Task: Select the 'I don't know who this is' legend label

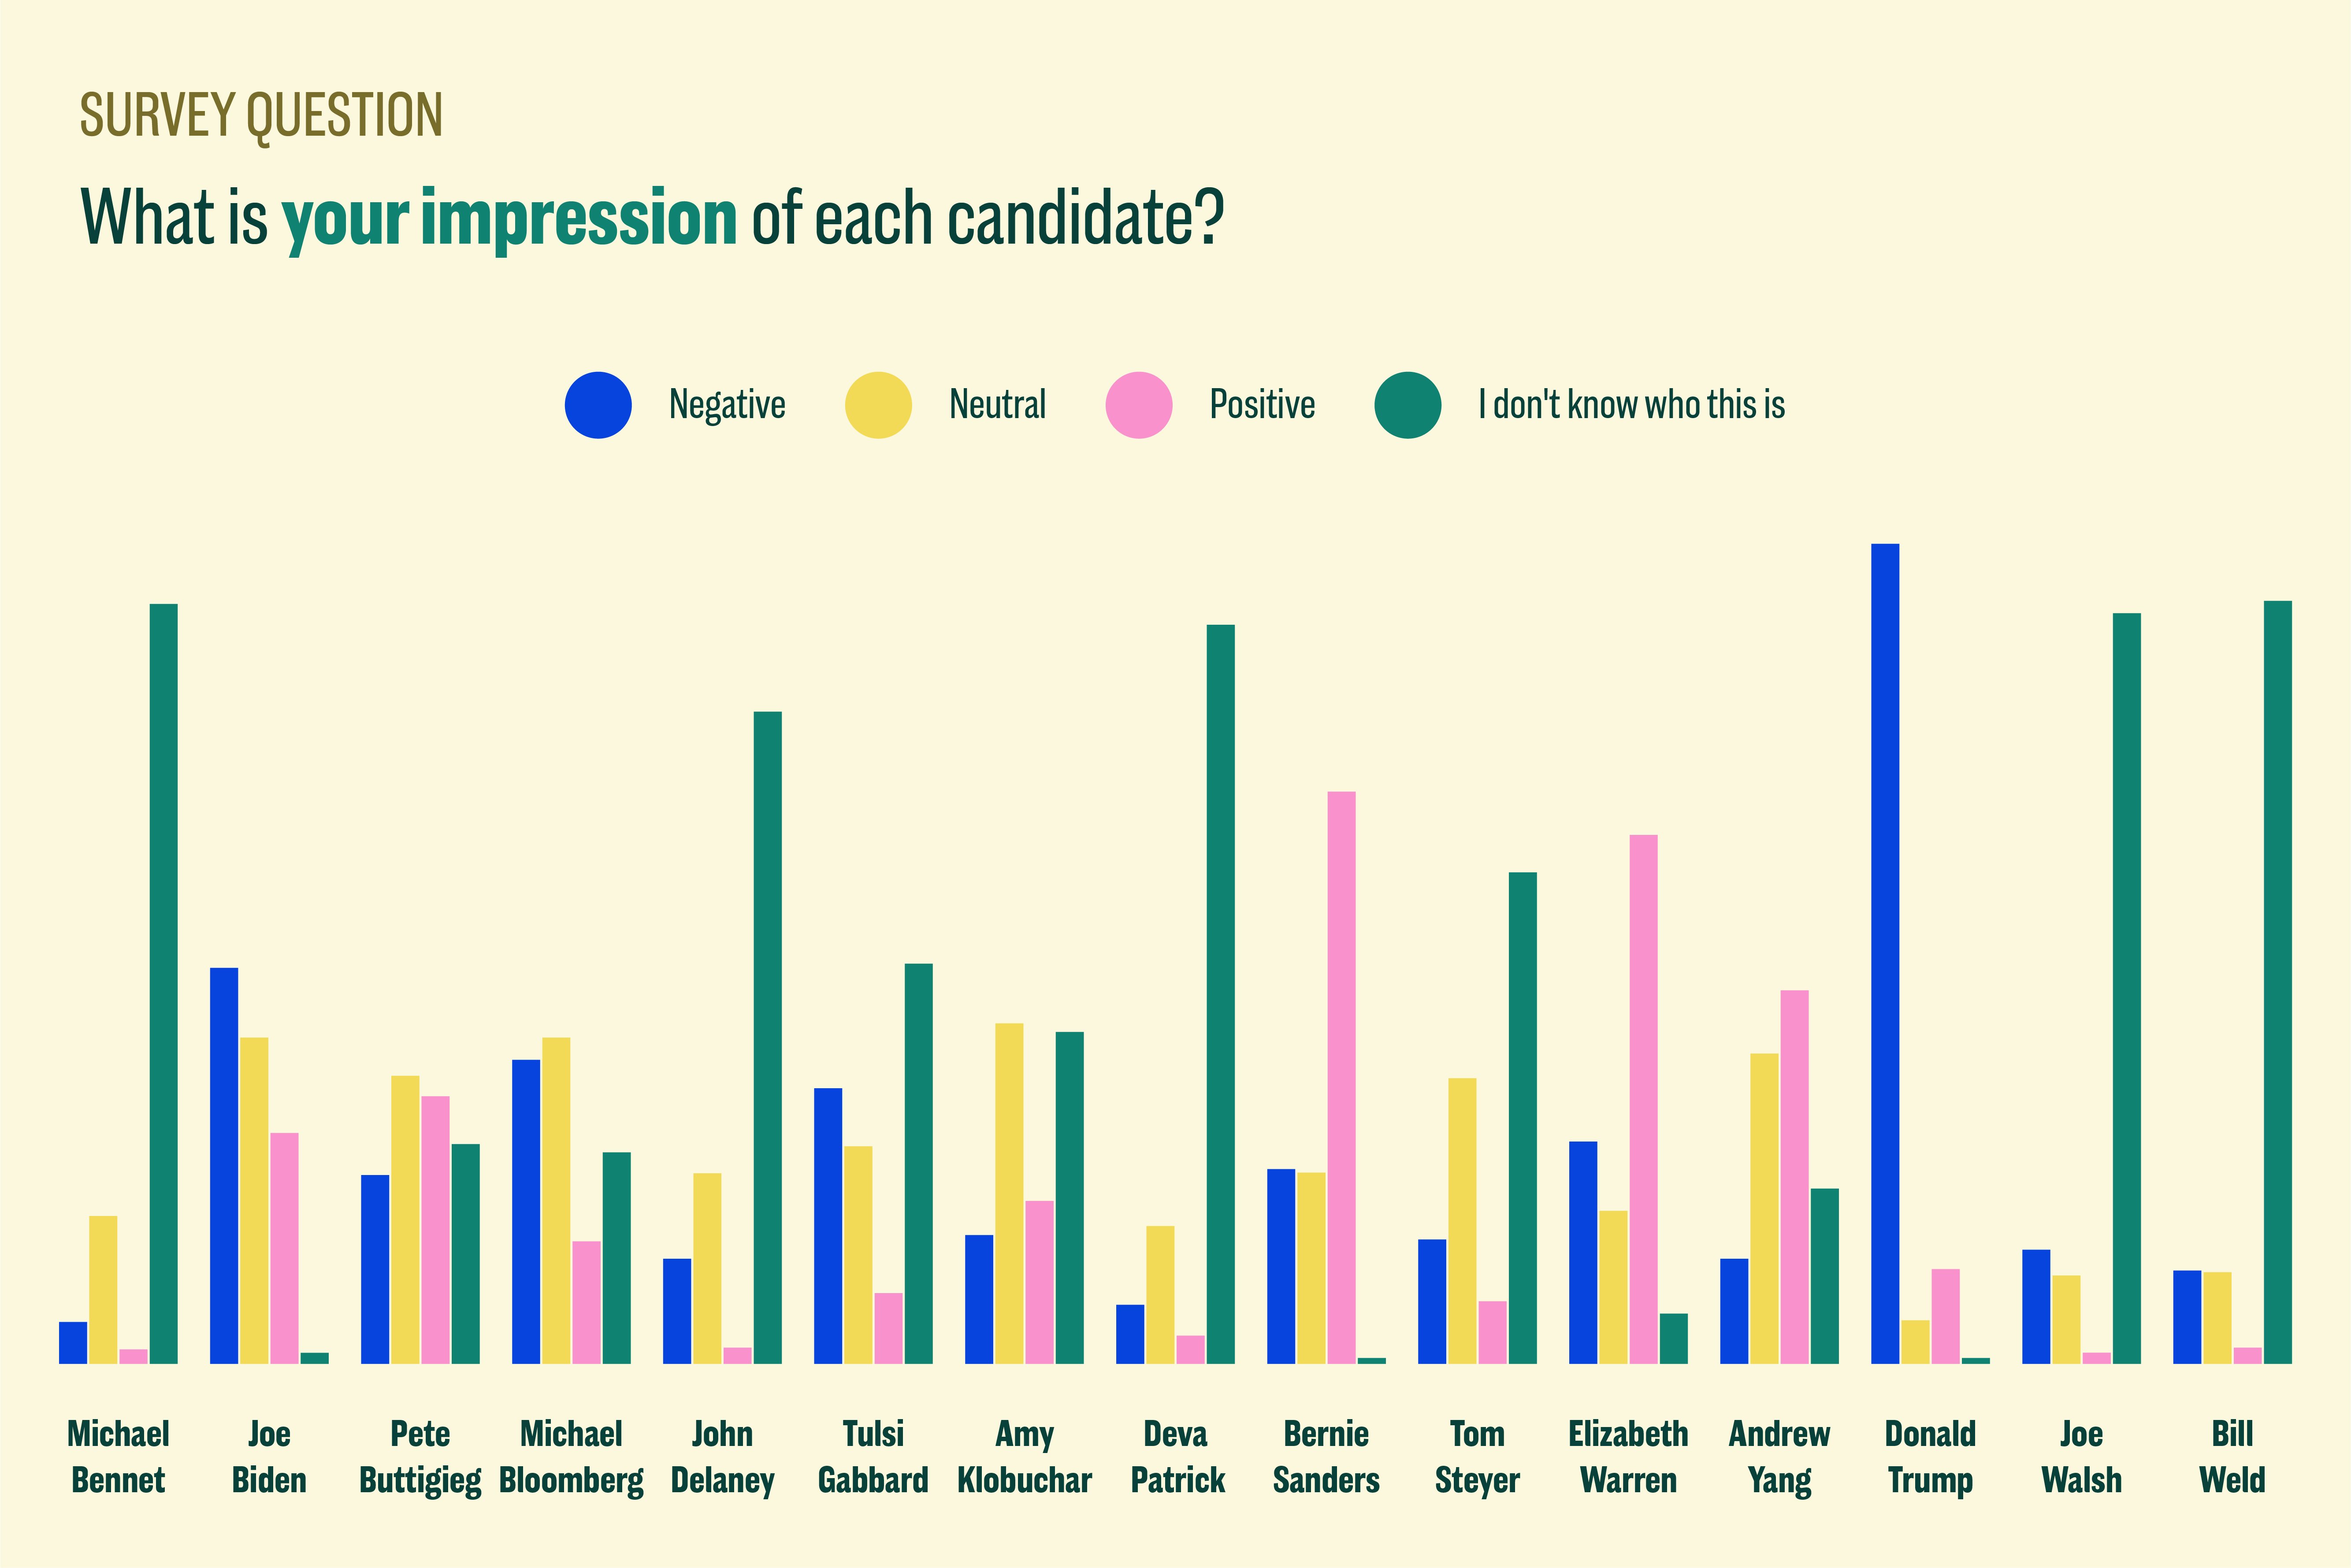Action: click(1631, 405)
